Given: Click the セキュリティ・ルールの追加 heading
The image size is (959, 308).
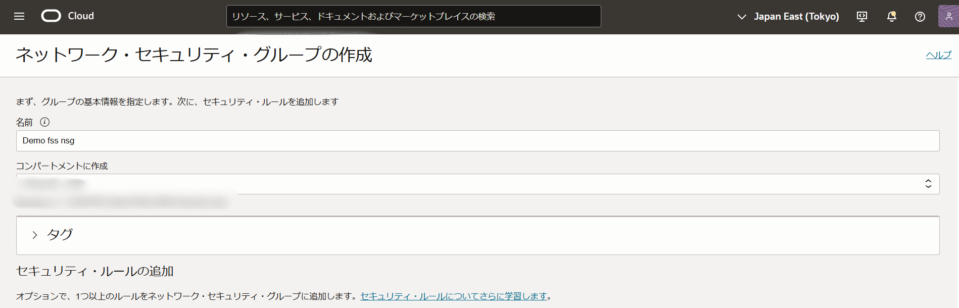Looking at the screenshot, I should coord(95,271).
